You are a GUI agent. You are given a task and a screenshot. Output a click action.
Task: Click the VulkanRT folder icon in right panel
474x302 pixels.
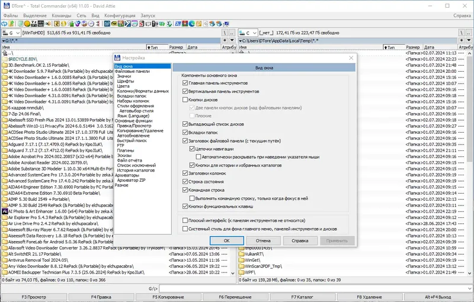pyautogui.click(x=242, y=254)
